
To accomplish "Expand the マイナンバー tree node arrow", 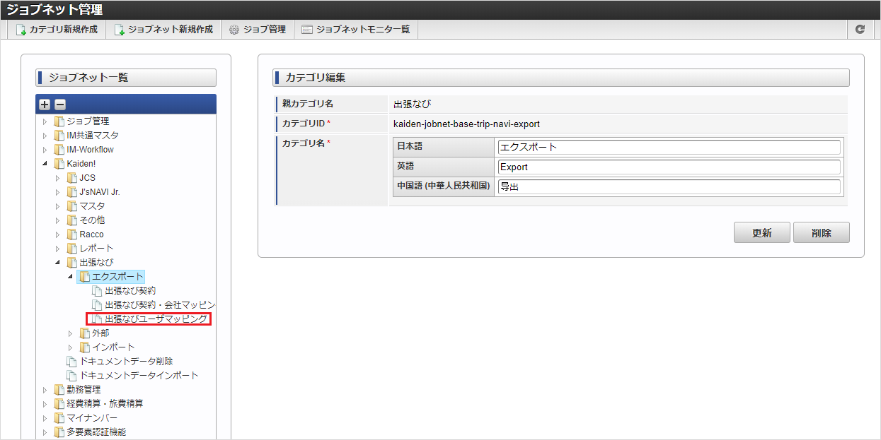I will [45, 418].
